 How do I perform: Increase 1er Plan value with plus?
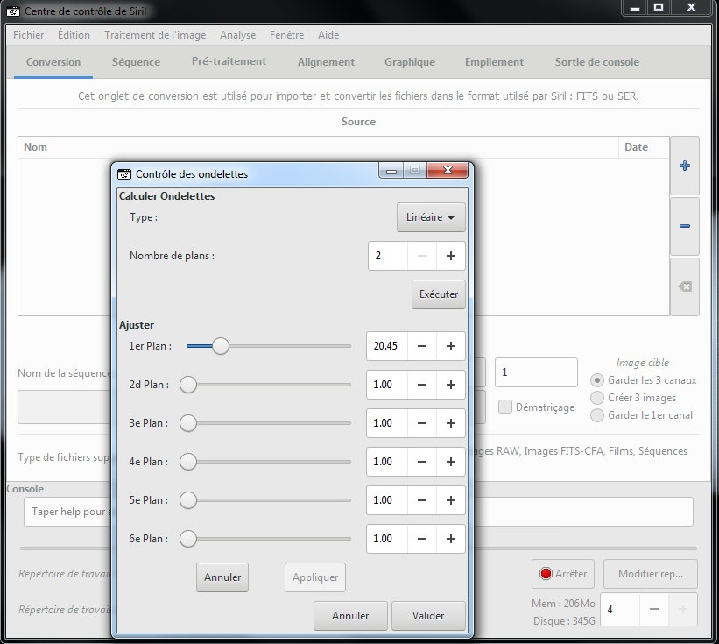click(451, 346)
